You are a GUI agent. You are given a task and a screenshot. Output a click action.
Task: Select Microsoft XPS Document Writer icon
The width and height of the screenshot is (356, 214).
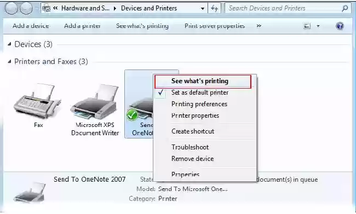tap(95, 102)
